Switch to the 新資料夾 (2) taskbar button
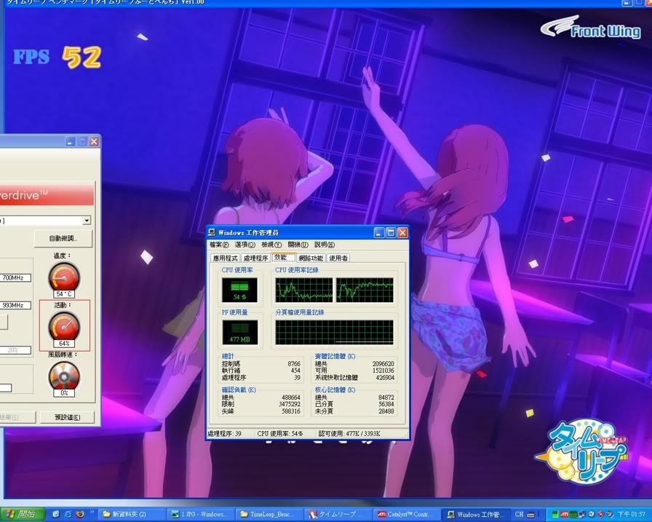Viewport: 652px width, 522px height. 132,515
